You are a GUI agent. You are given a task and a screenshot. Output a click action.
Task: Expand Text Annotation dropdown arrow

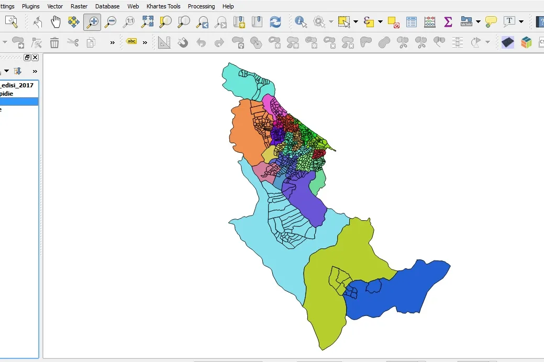coord(521,22)
